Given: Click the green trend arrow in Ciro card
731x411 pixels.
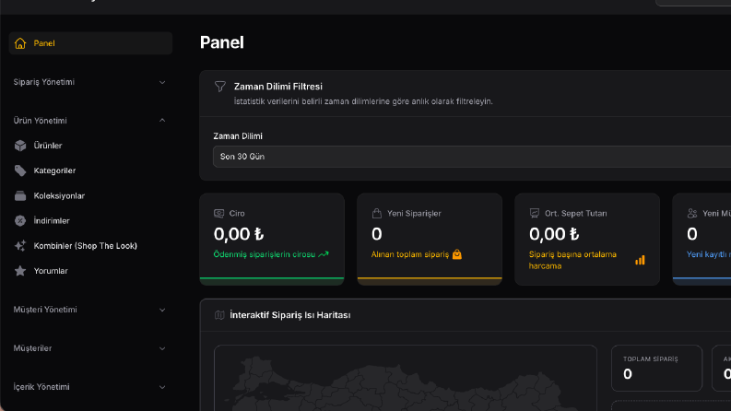Looking at the screenshot, I should click(324, 254).
